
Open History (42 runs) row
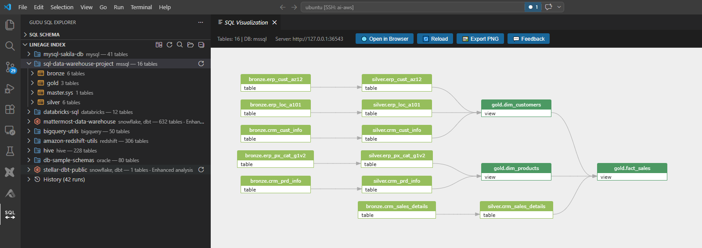coord(116,179)
